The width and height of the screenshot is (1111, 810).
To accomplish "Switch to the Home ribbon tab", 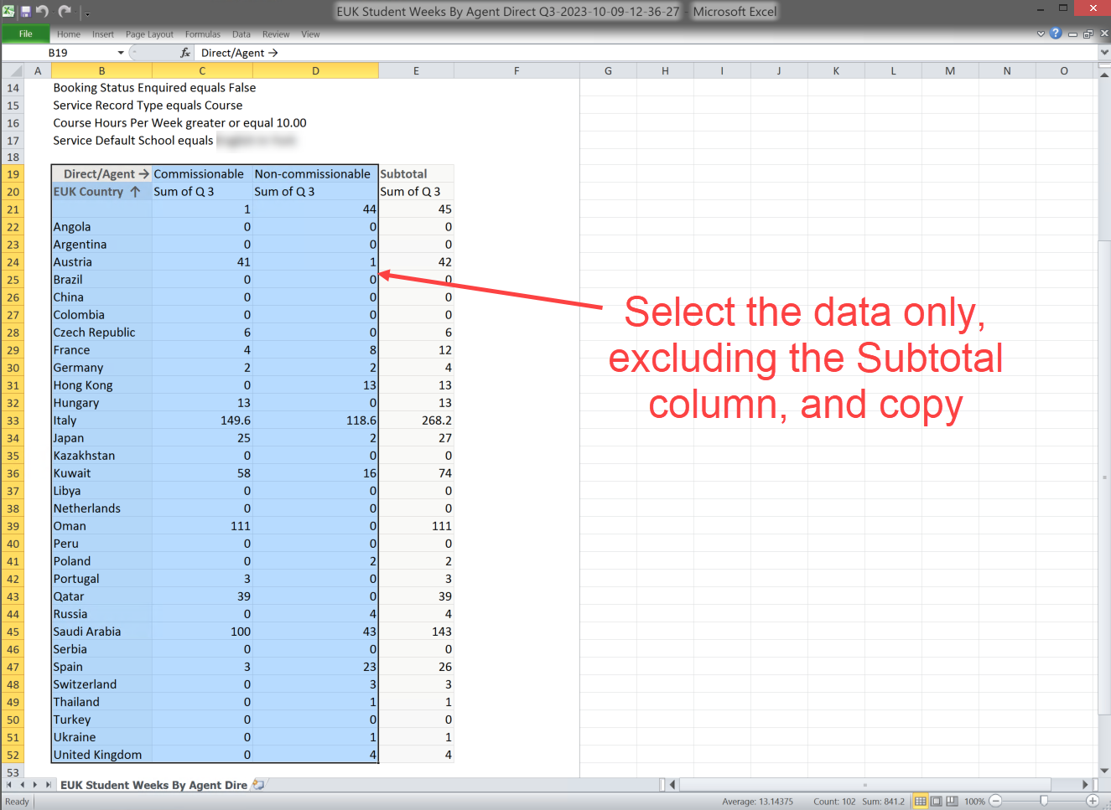I will [x=69, y=34].
